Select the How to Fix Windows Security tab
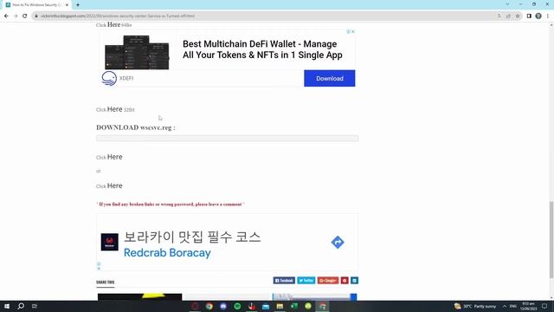The width and height of the screenshot is (554, 312). [36, 5]
